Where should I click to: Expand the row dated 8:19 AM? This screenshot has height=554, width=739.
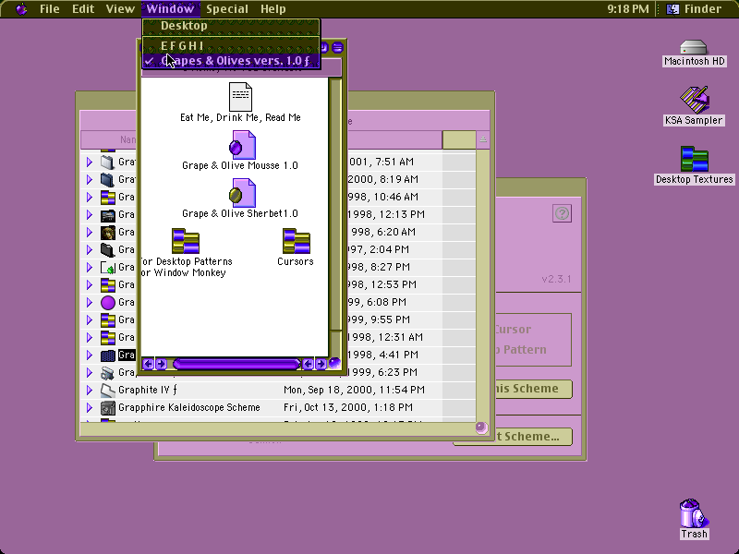click(x=90, y=179)
